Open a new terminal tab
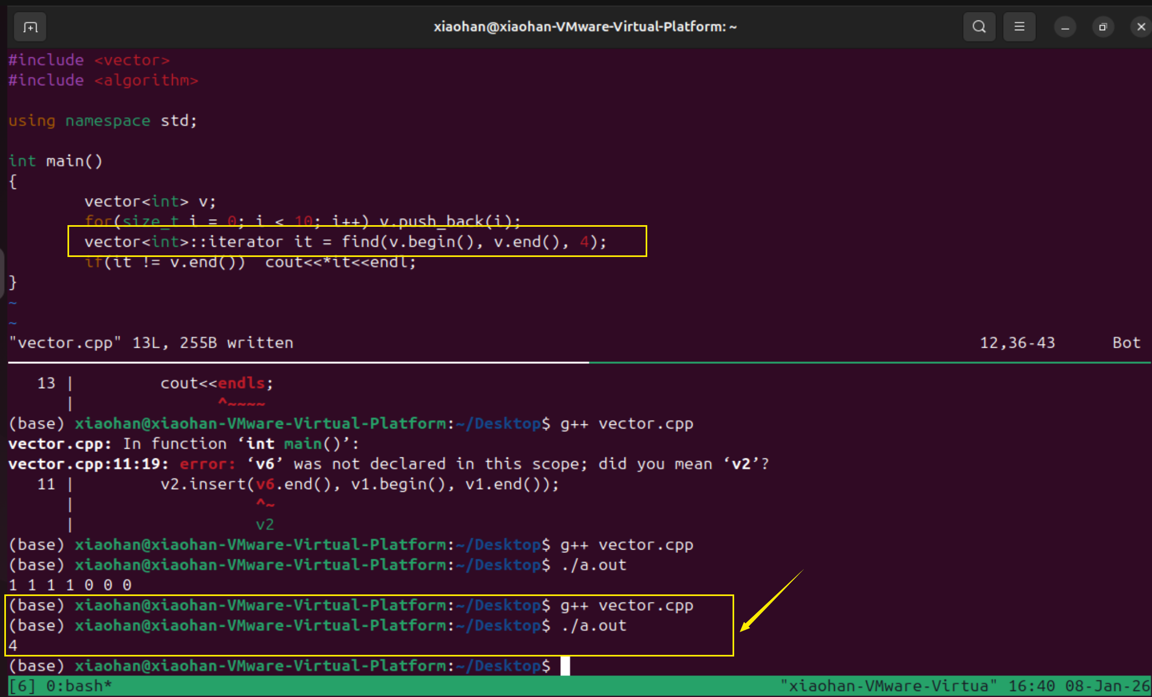This screenshot has width=1152, height=697. 30,27
